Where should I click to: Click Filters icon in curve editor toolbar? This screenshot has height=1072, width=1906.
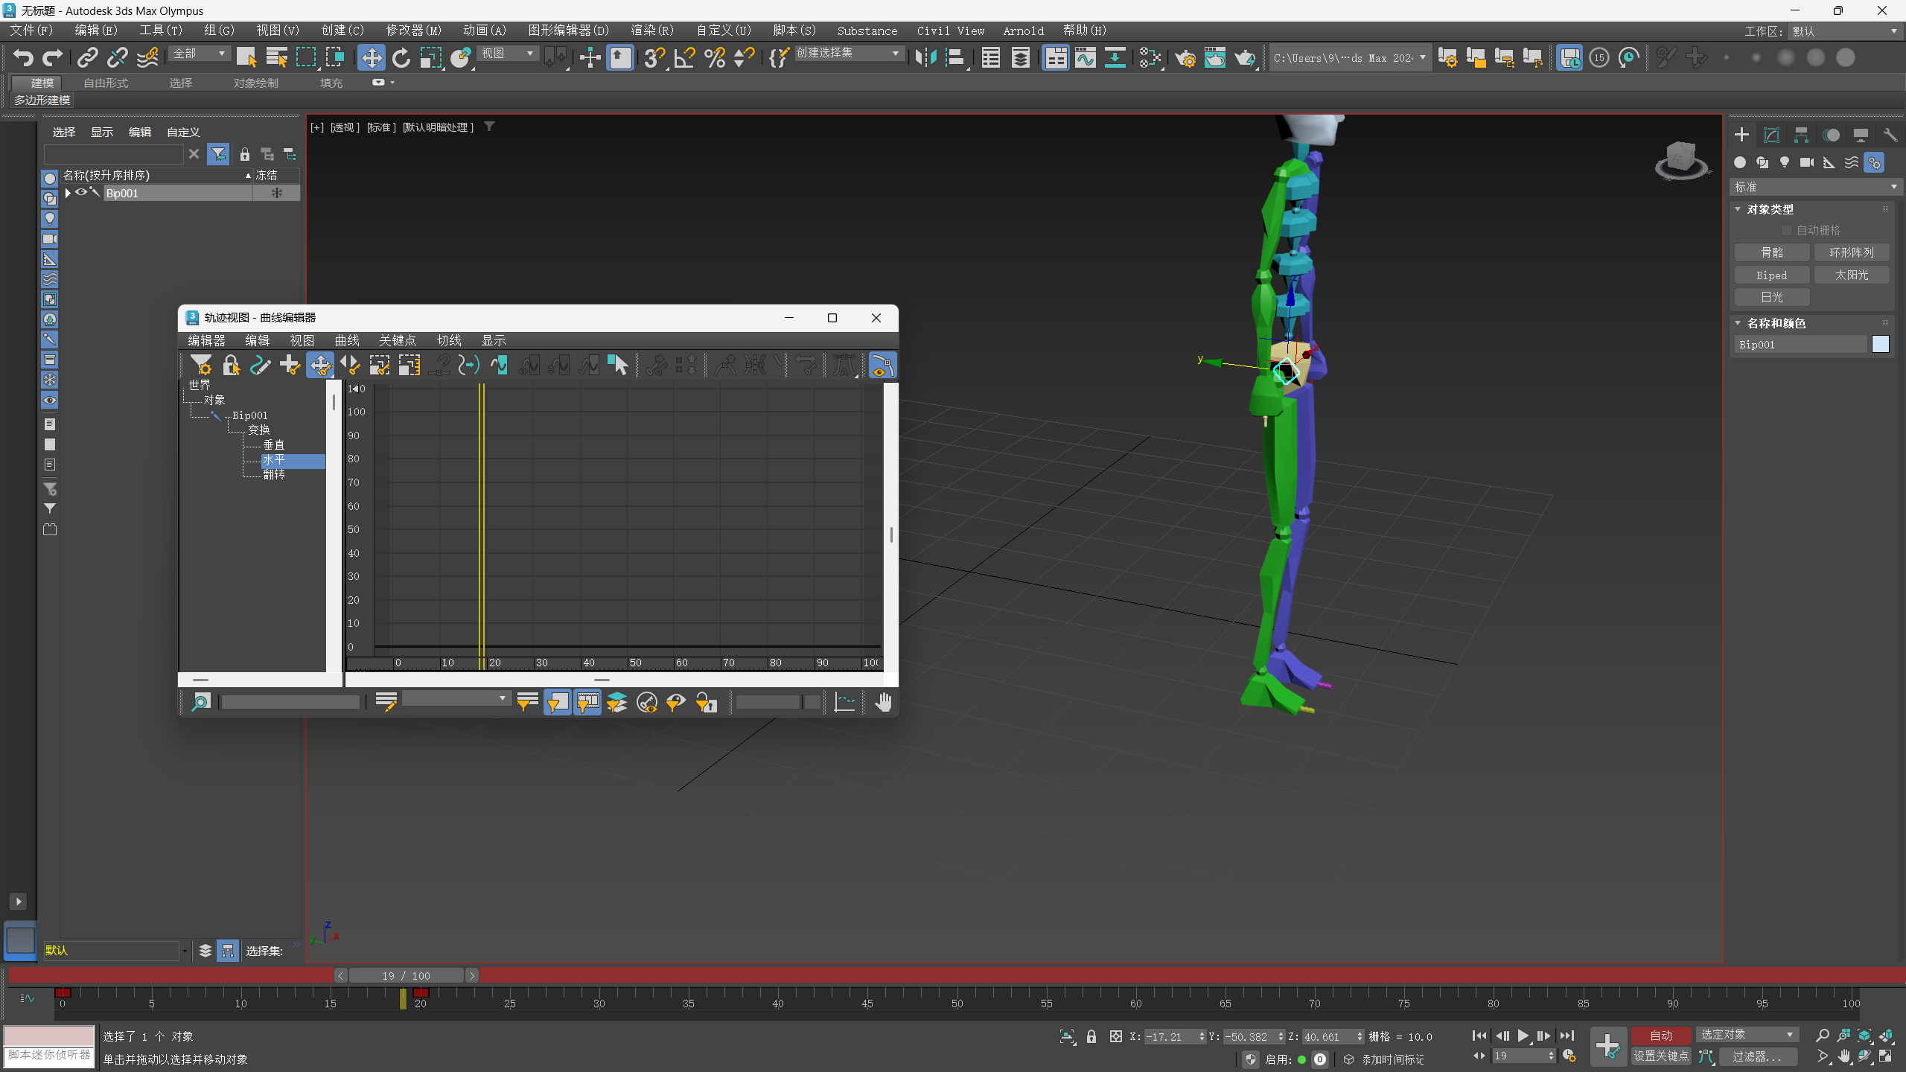201,365
